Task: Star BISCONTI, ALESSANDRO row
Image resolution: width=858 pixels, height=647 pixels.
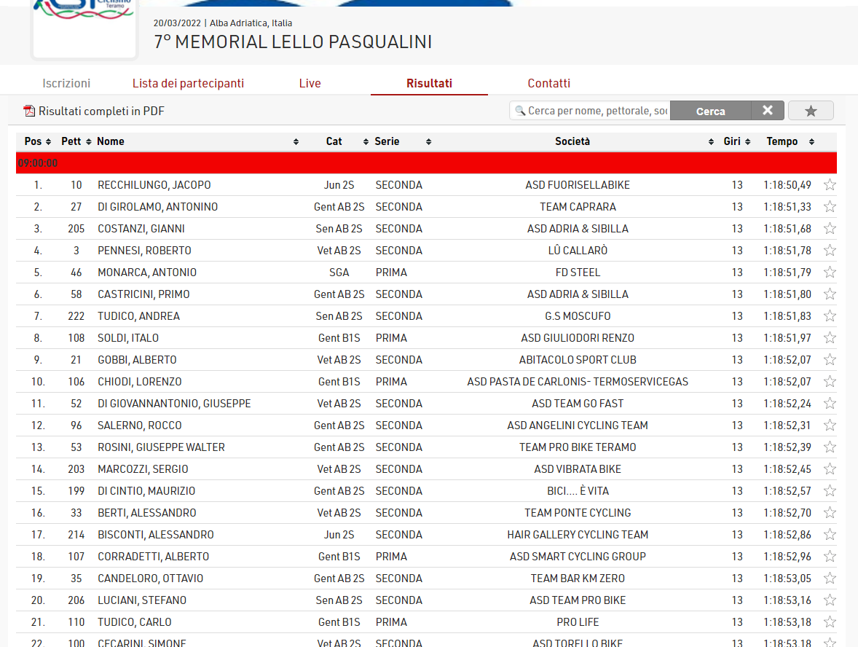Action: tap(830, 535)
